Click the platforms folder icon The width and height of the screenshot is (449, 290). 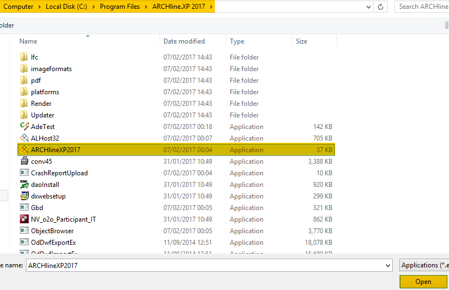(24, 92)
